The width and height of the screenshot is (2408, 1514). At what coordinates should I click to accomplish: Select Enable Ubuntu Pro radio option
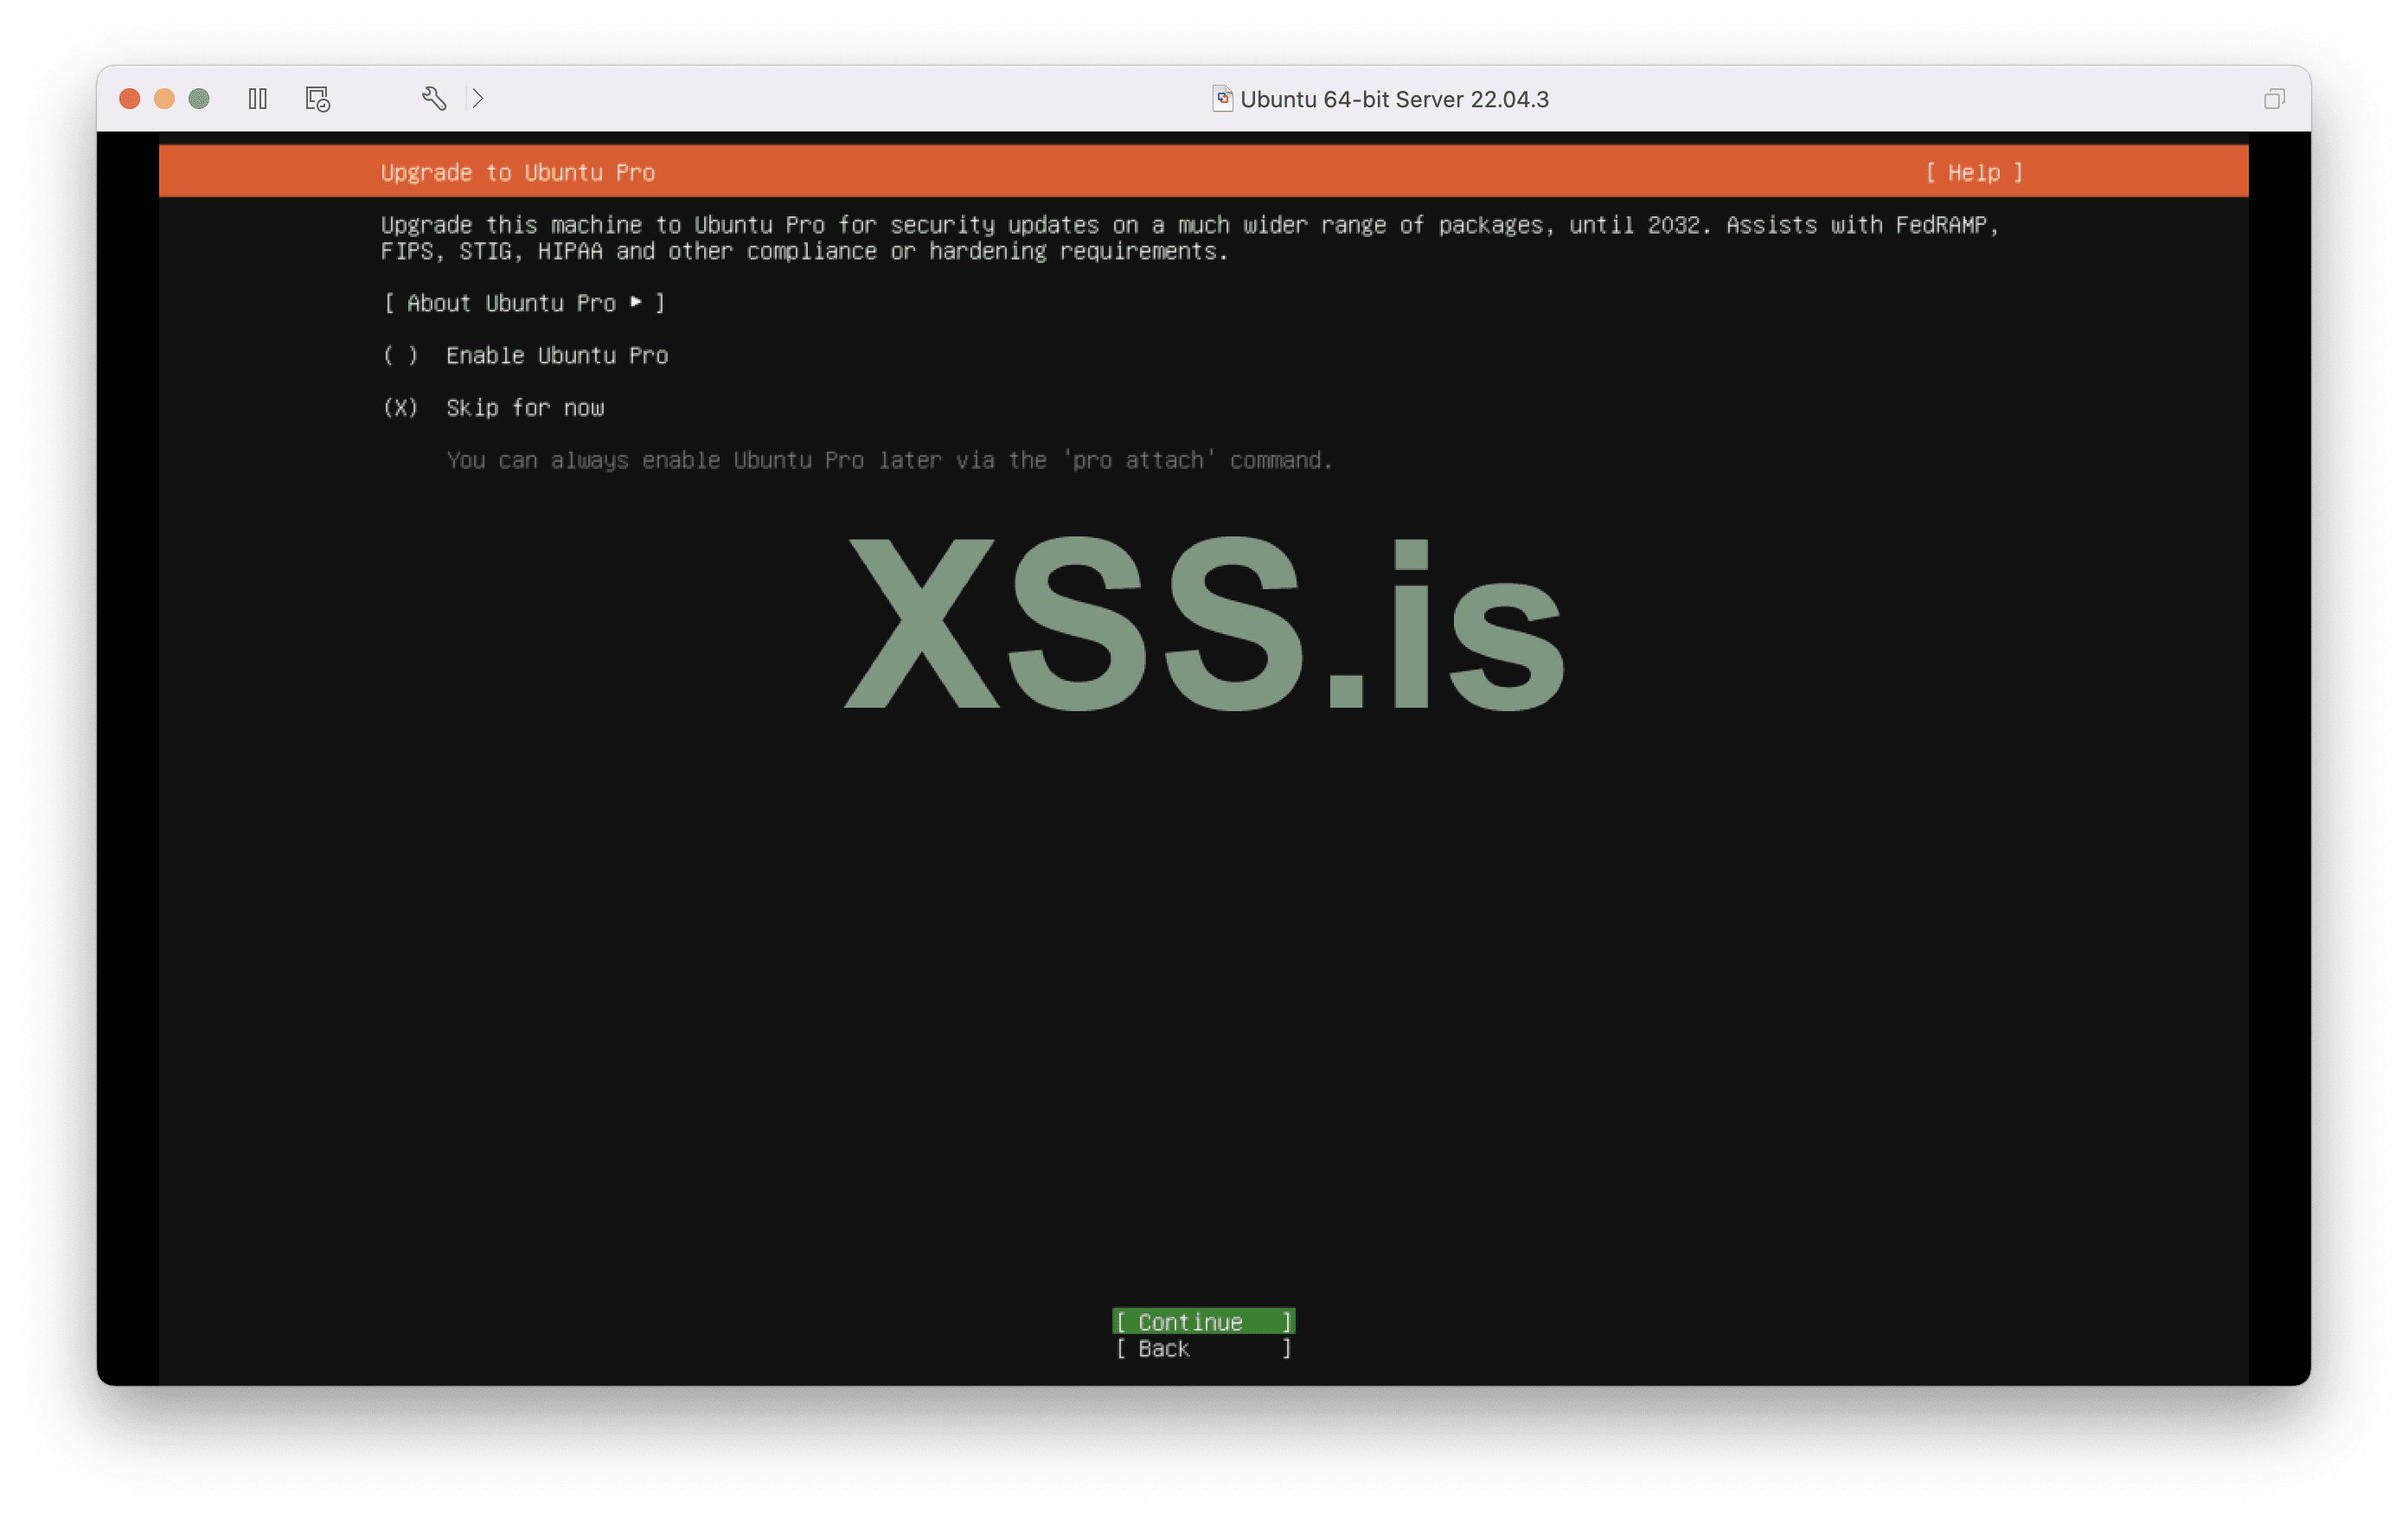point(556,355)
